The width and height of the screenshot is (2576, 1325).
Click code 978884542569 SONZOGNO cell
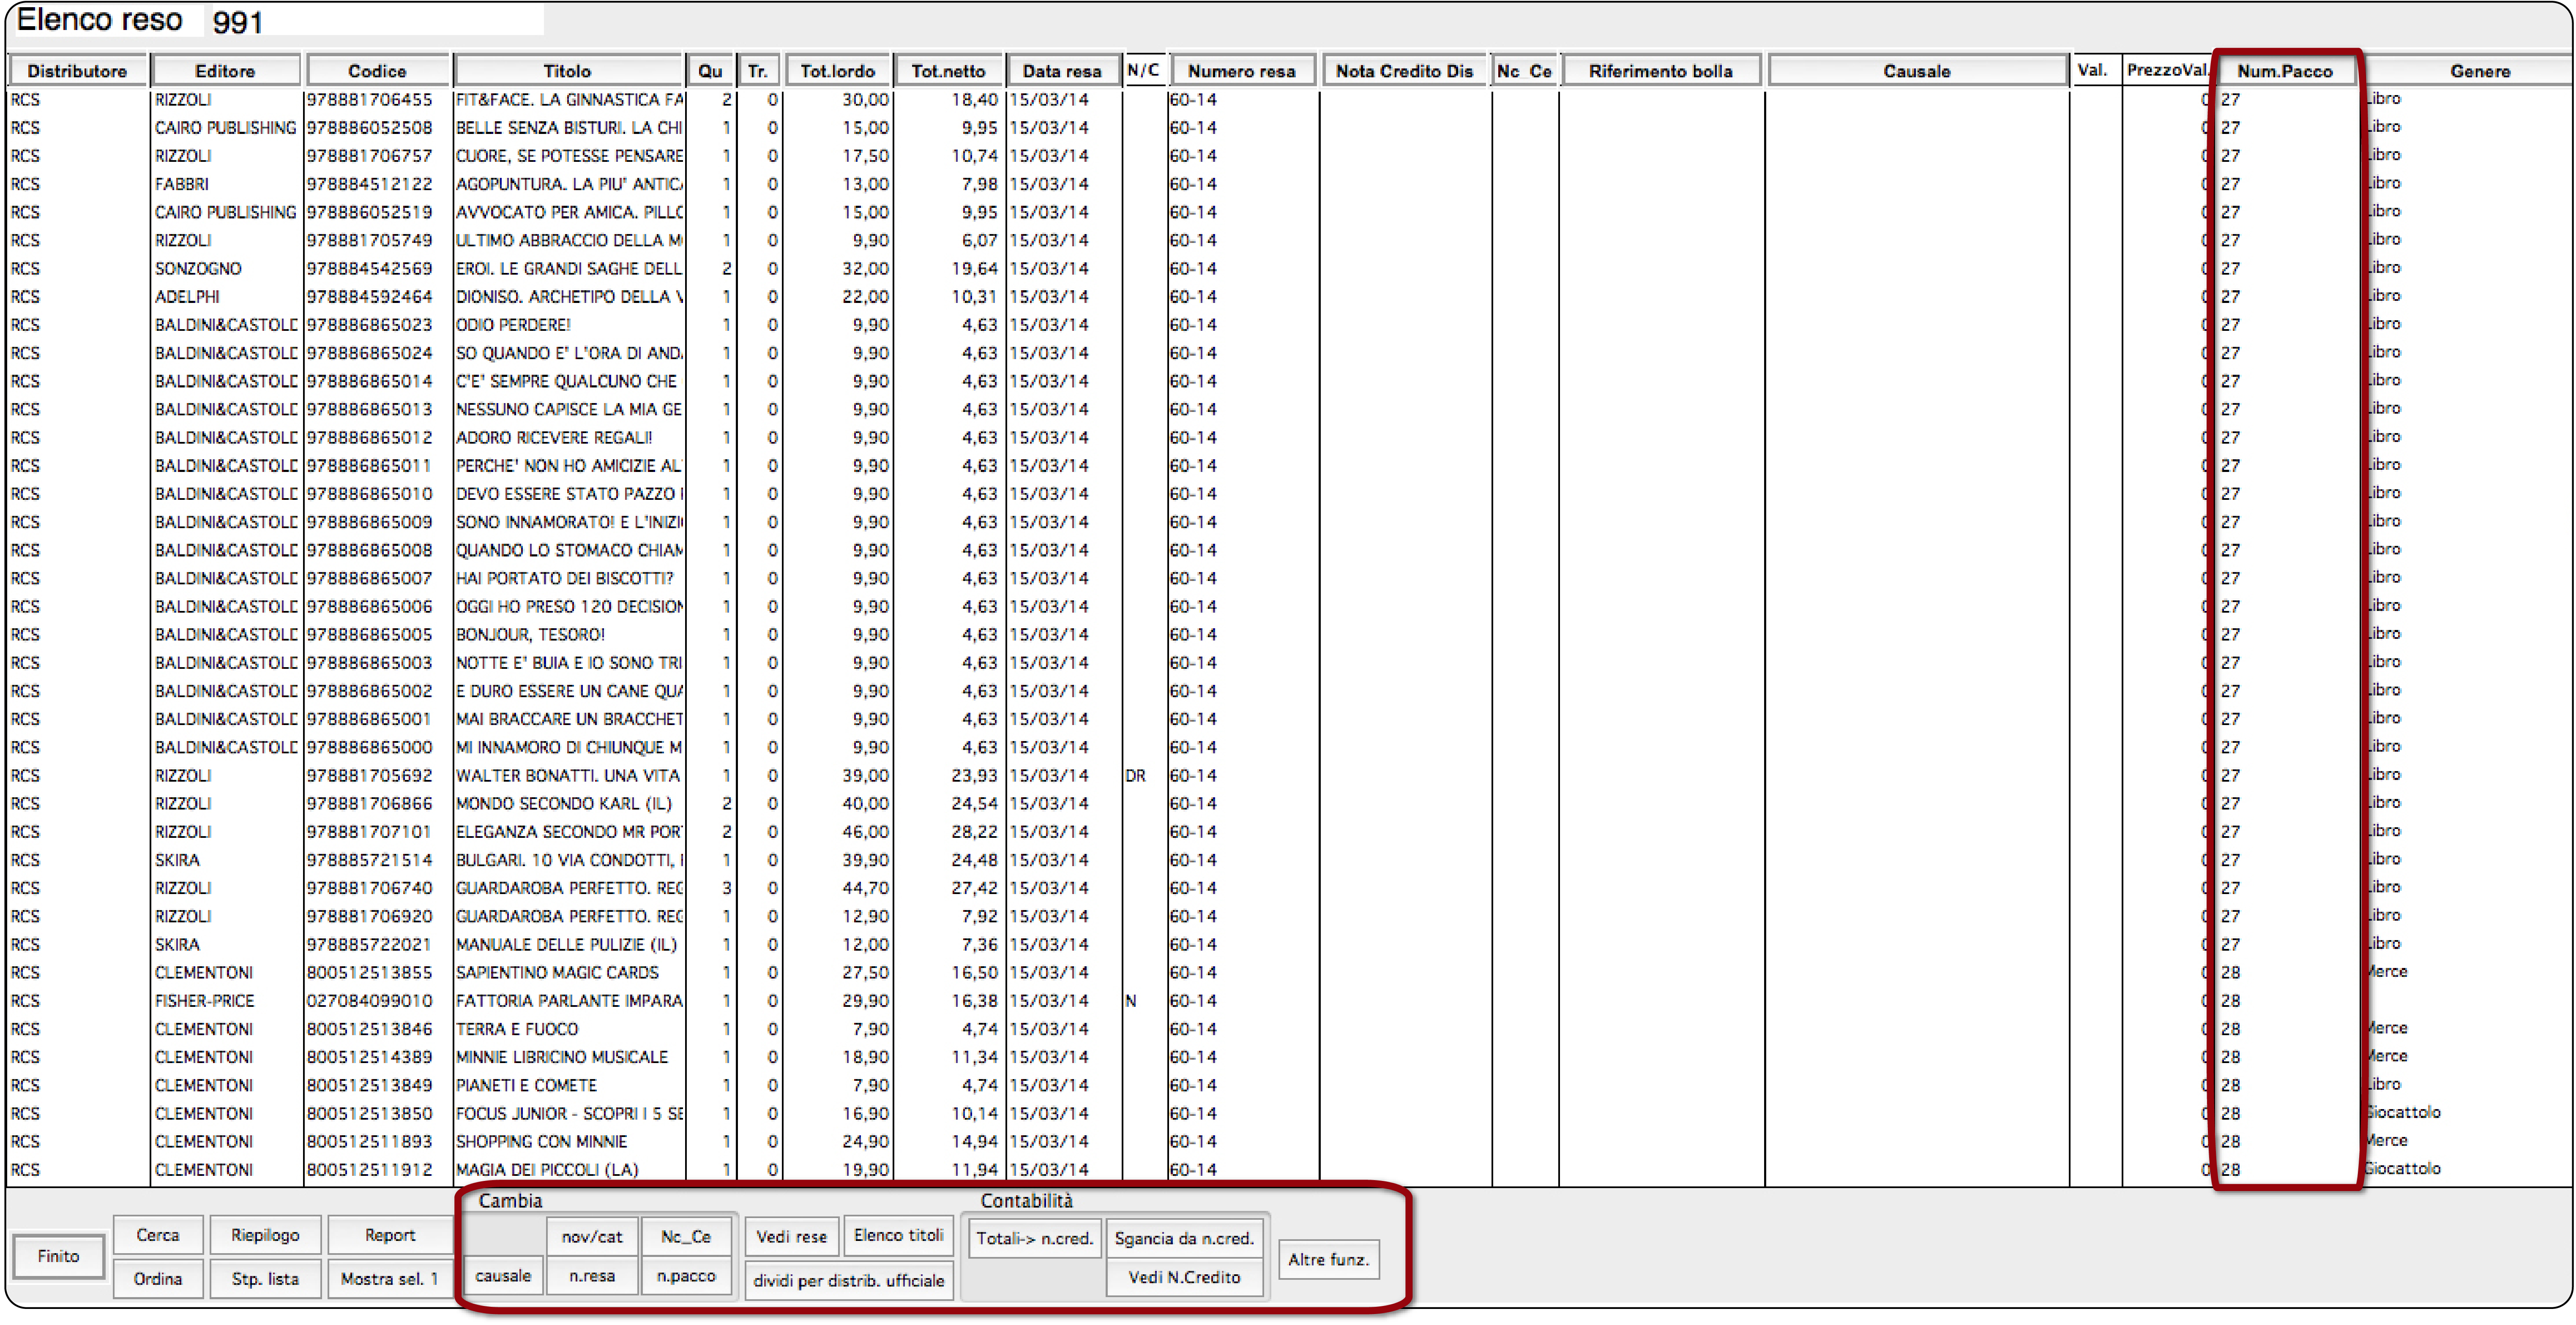pyautogui.click(x=370, y=269)
